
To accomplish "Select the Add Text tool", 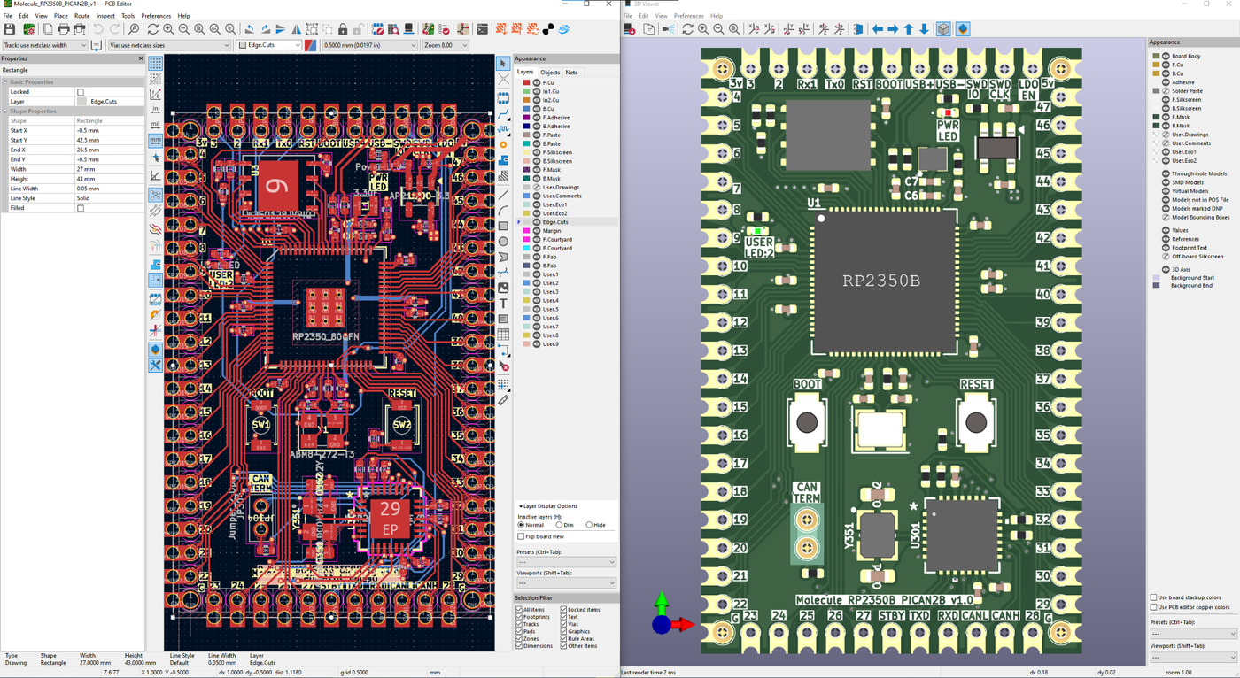I will [x=503, y=303].
